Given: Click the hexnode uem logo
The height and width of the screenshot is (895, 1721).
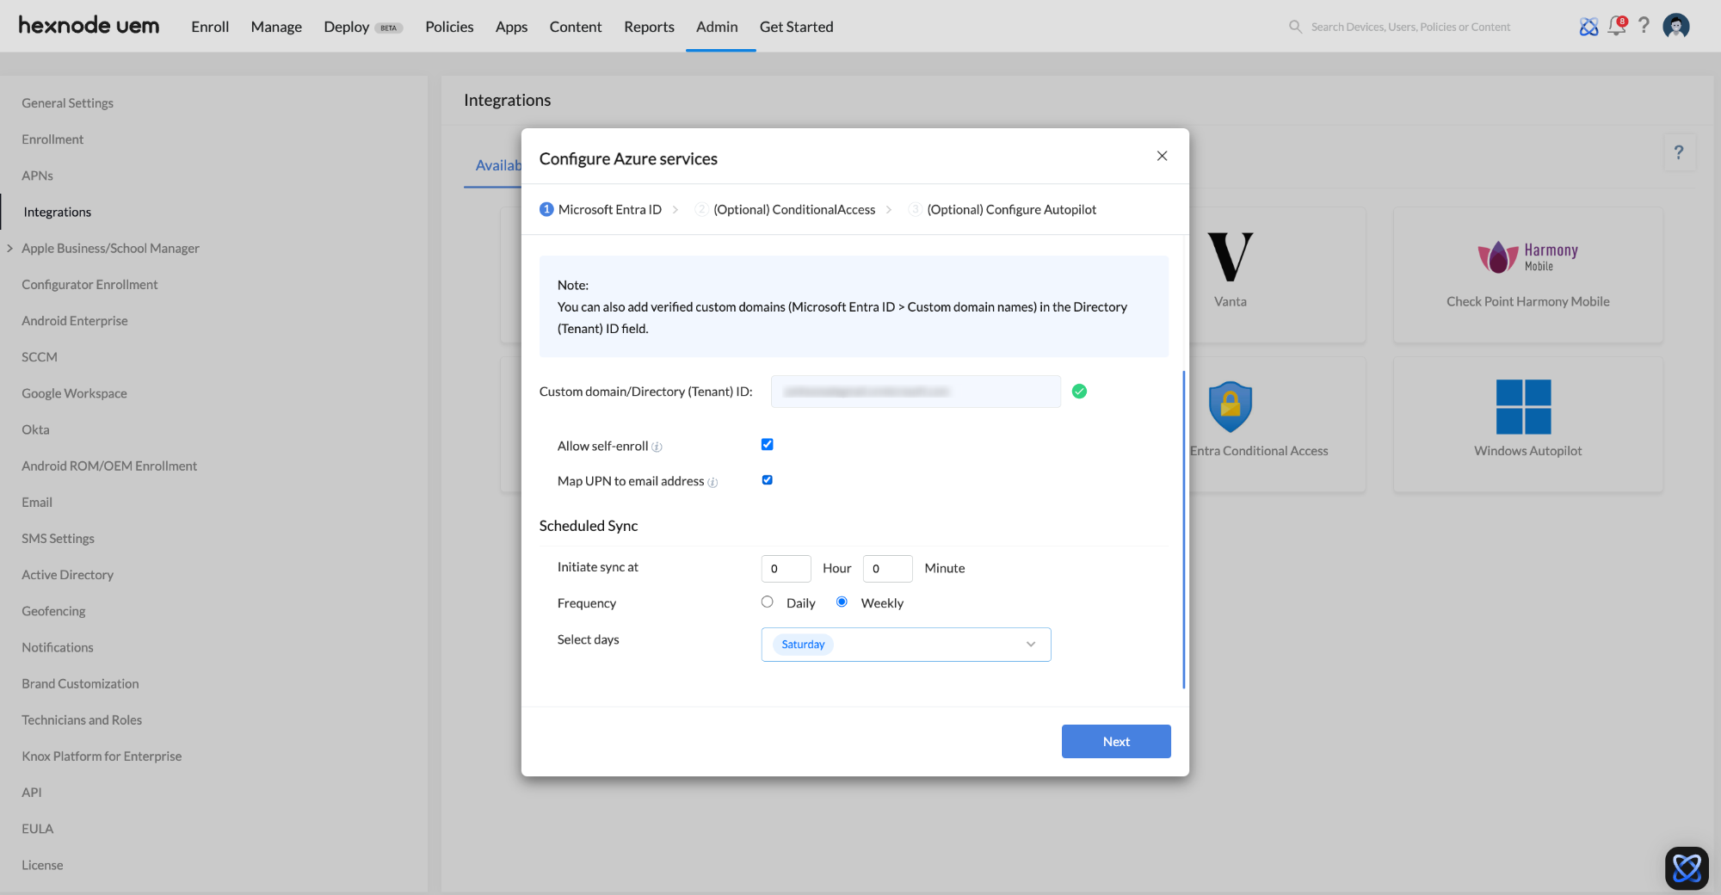Looking at the screenshot, I should pos(89,26).
